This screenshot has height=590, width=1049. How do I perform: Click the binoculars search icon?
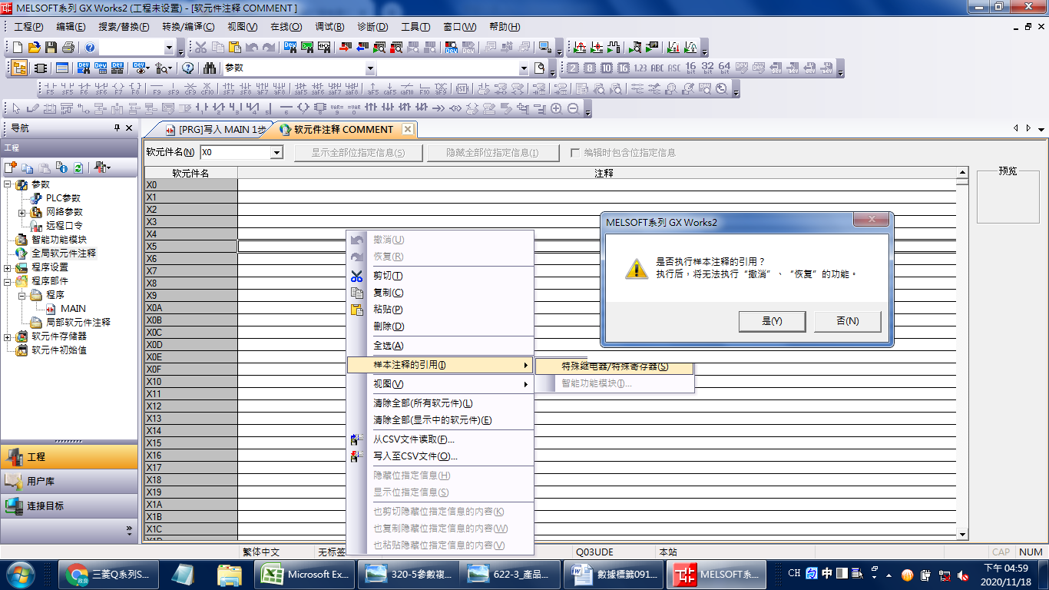point(209,68)
